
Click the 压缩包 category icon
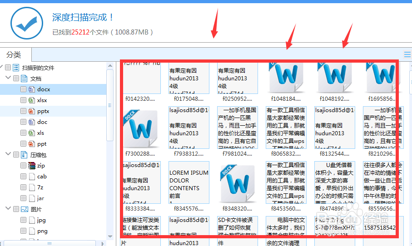[x=24, y=155]
